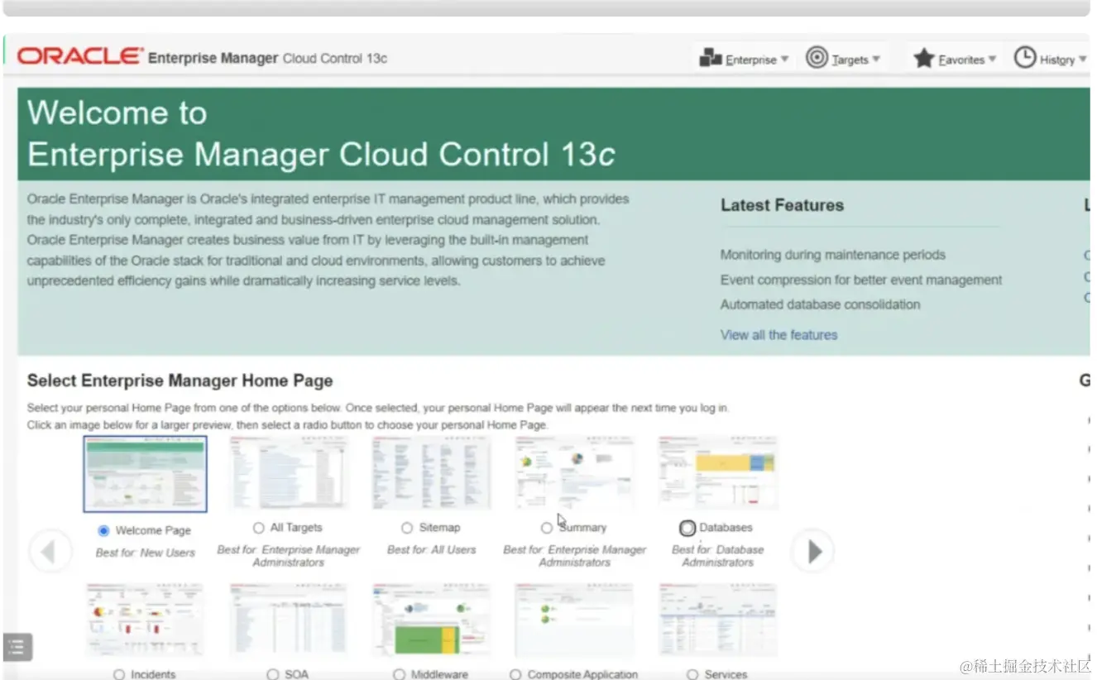Preview the SOA page thumbnail
This screenshot has width=1097, height=680.
[289, 620]
